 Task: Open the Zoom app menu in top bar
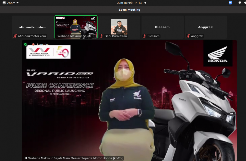point(13,3)
